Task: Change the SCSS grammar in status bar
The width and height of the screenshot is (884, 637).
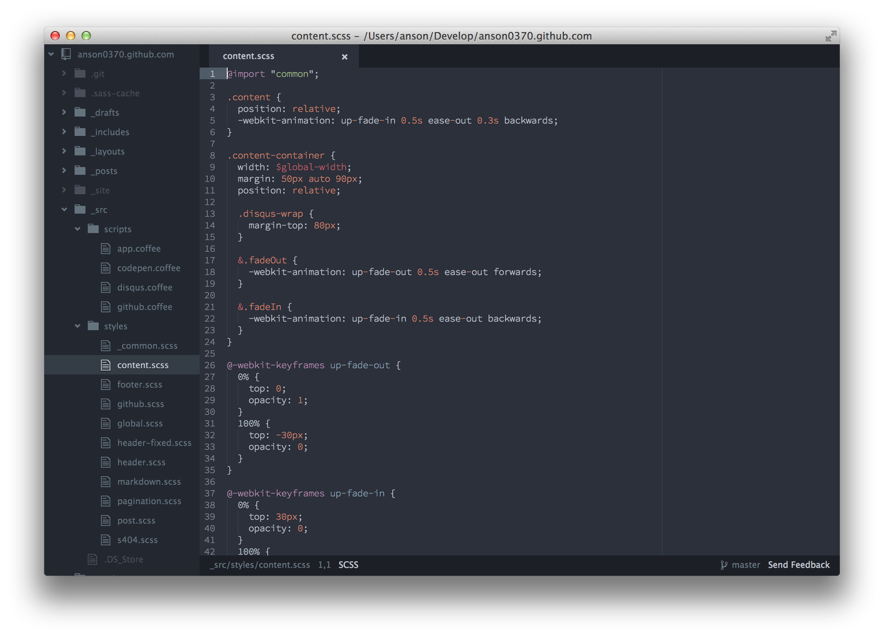Action: pos(348,565)
